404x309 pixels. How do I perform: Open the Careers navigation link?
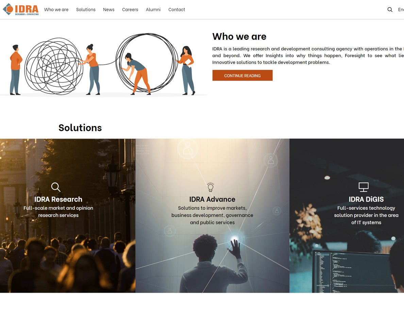(x=130, y=10)
